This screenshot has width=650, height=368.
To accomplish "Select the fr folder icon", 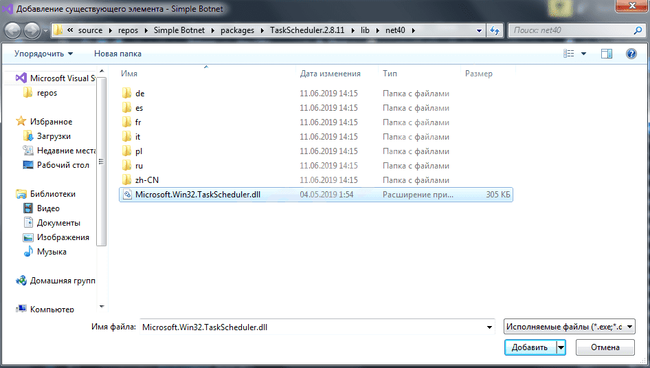I will [x=127, y=122].
